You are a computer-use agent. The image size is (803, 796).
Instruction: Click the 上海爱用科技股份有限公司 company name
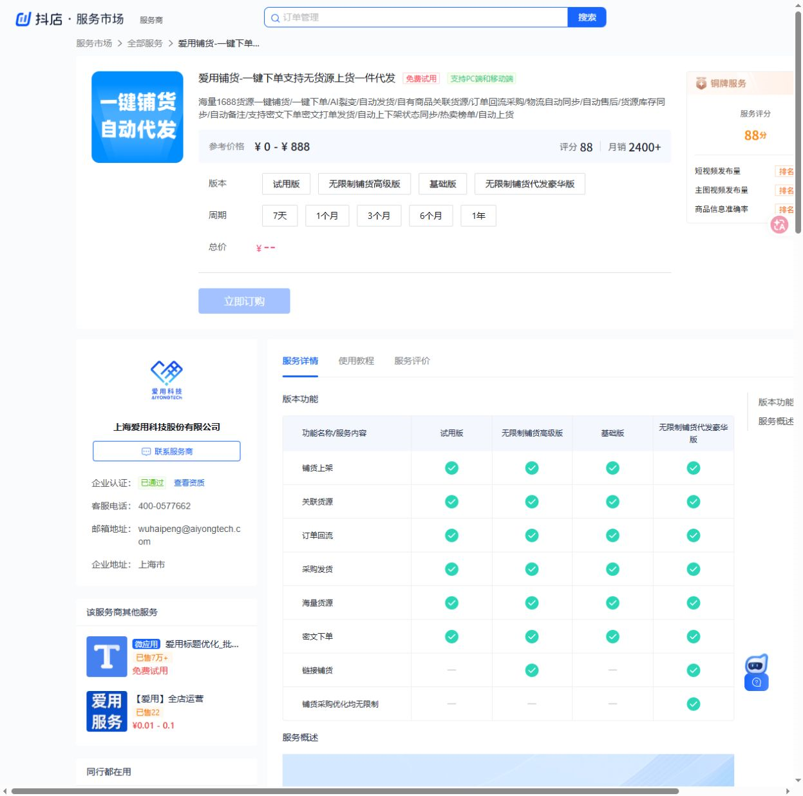point(167,427)
